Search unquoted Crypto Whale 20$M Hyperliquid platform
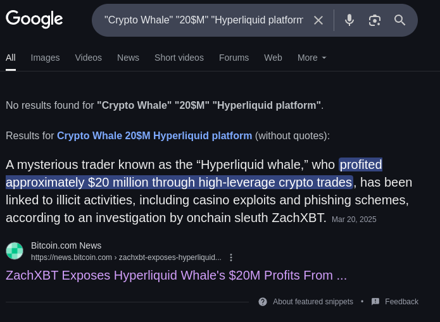Screen dimensions: 440x322 [x=154, y=135]
